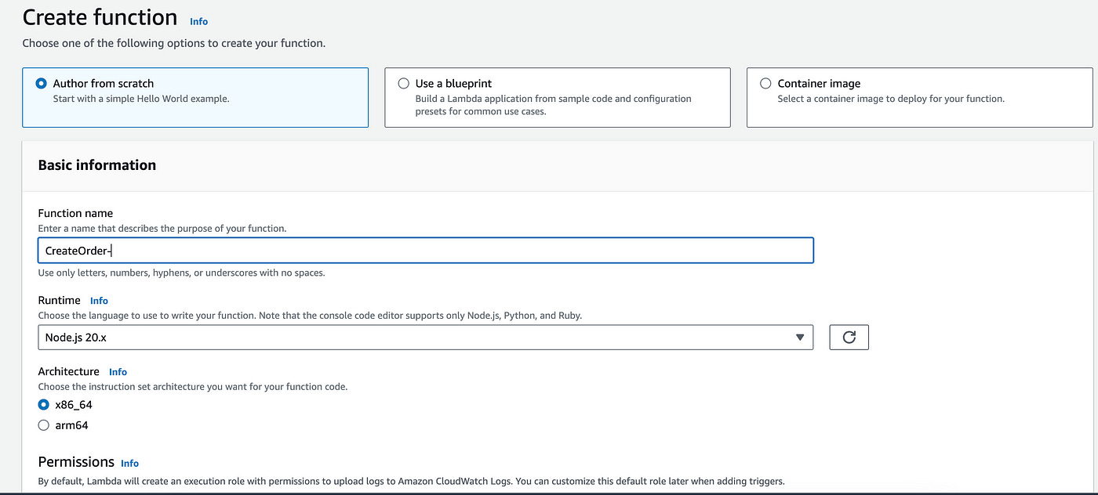The height and width of the screenshot is (495, 1098).
Task: Click the runtime selector showing Node.js 20.x
Action: [x=426, y=337]
